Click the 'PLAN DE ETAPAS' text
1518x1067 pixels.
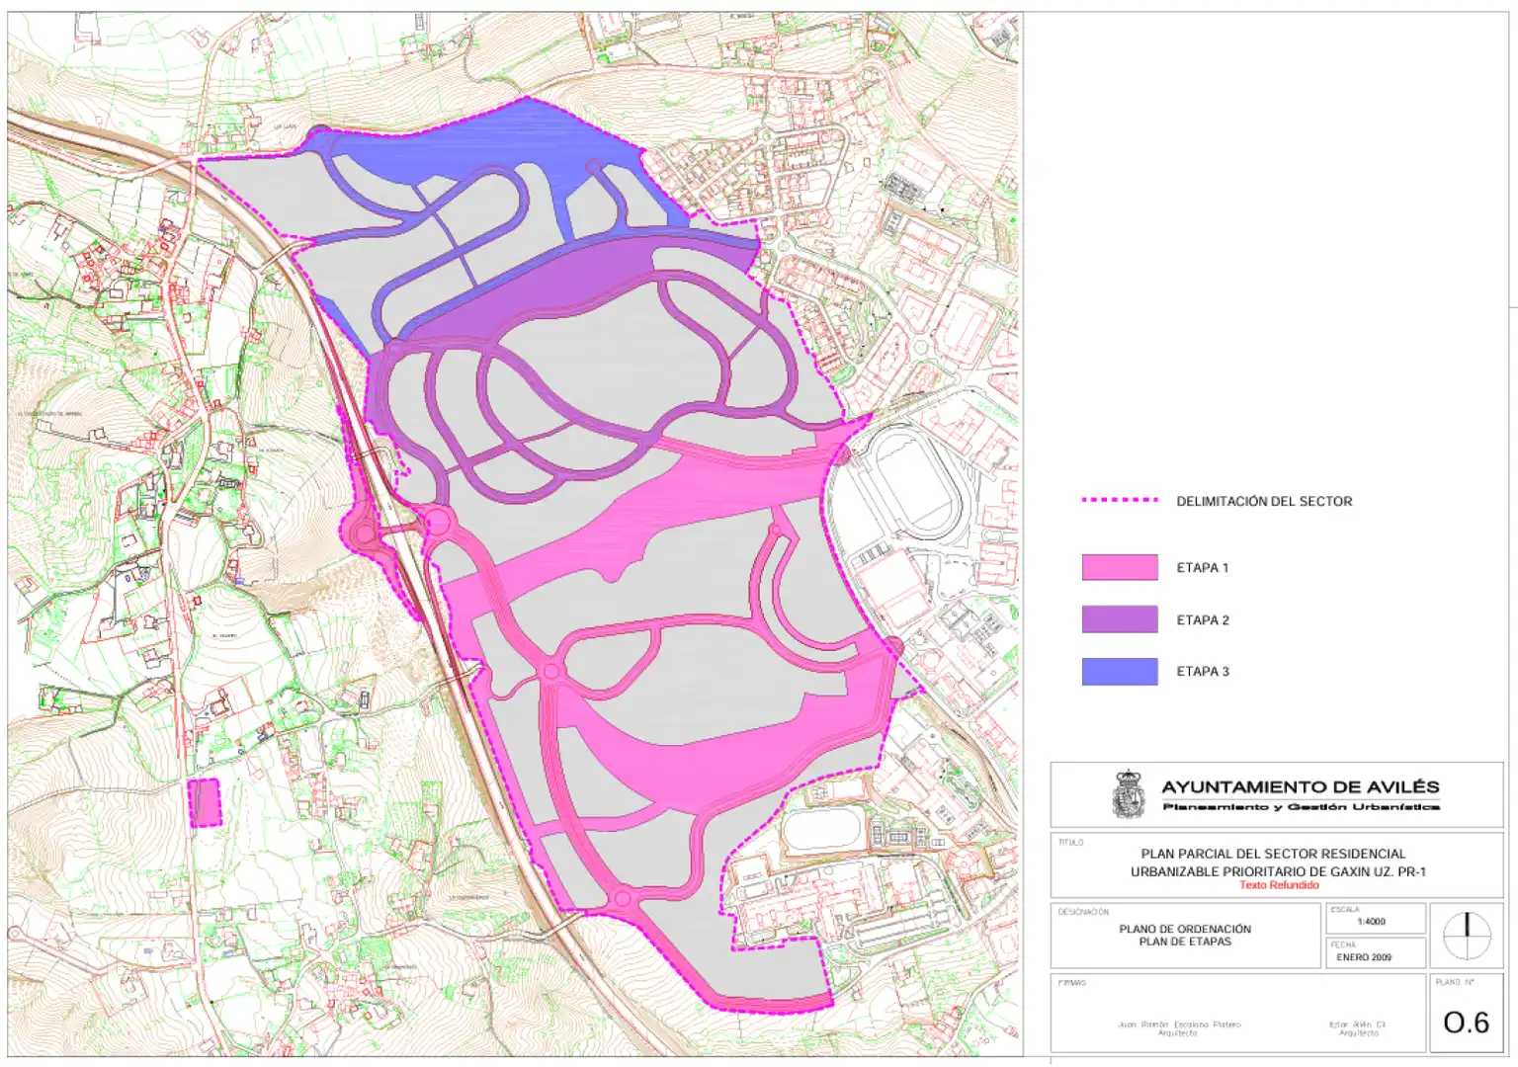click(1185, 942)
